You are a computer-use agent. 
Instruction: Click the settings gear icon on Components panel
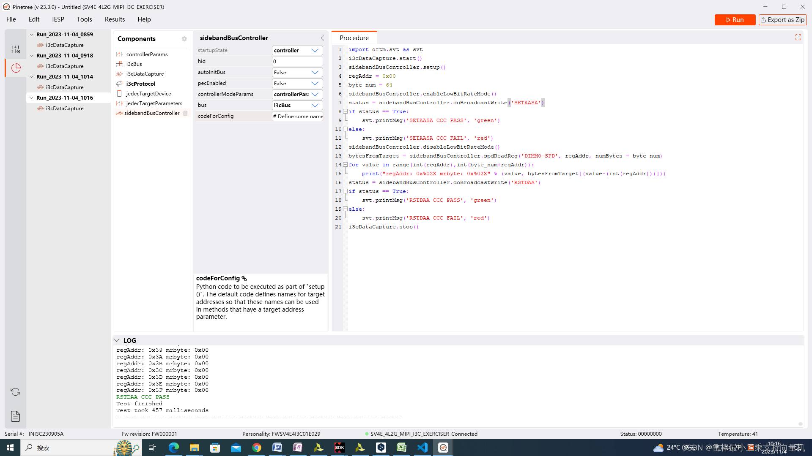click(x=184, y=38)
